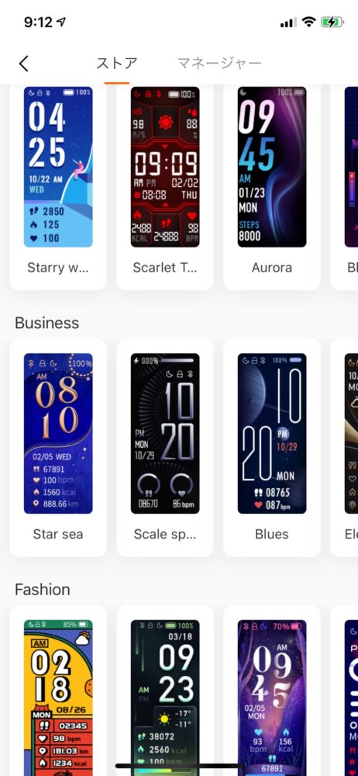358x776 pixels.
Task: Tap the partially visible Business face on right edge
Action: (351, 433)
